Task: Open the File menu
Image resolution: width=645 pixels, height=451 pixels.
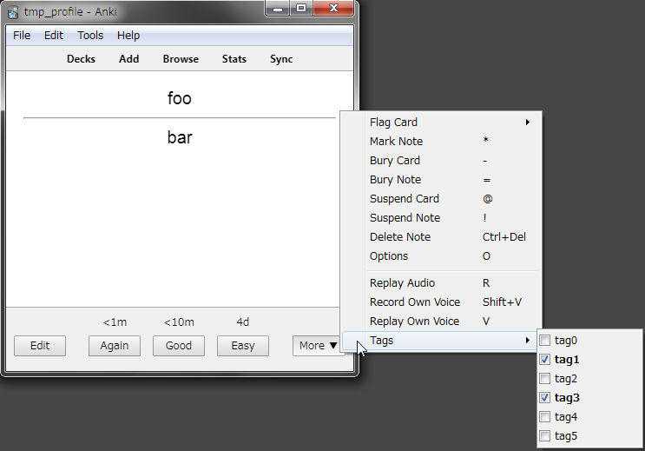Action: point(22,36)
